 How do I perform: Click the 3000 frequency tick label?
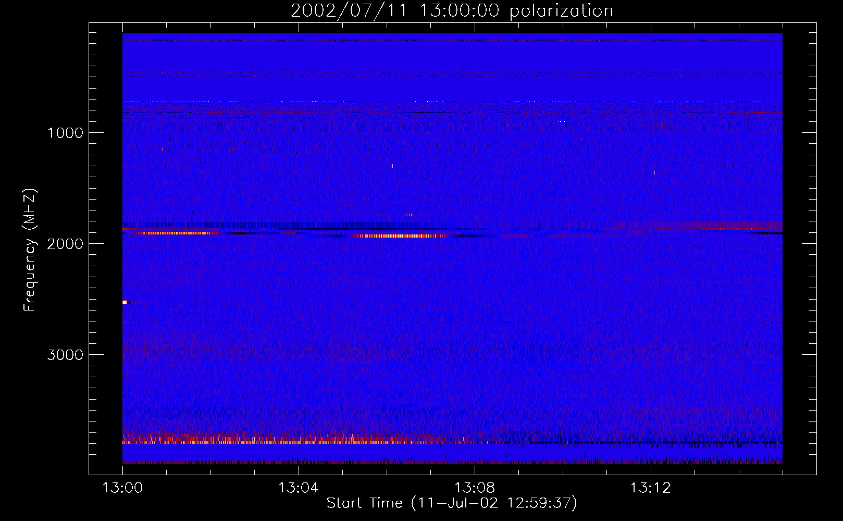[65, 355]
